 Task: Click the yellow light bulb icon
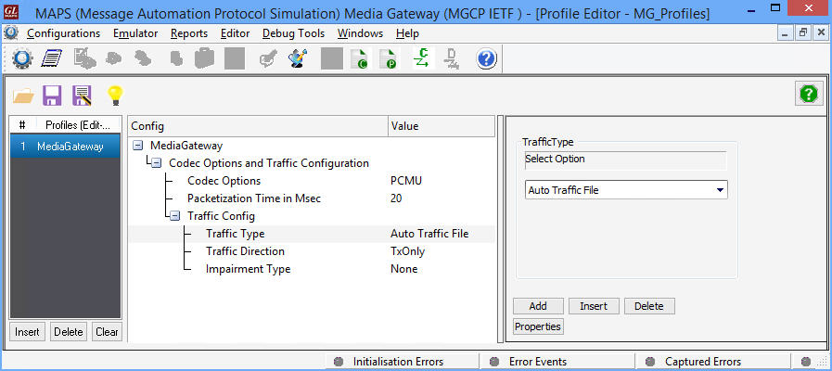[x=115, y=96]
